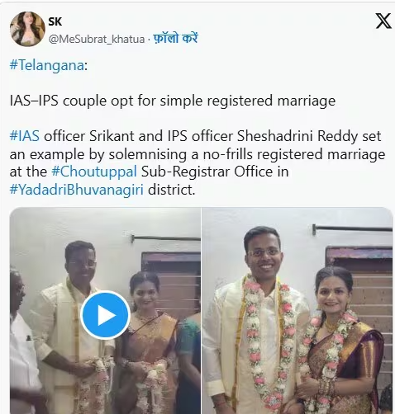Open the #YadadriBhuvanagiri hashtag

[x=77, y=190]
